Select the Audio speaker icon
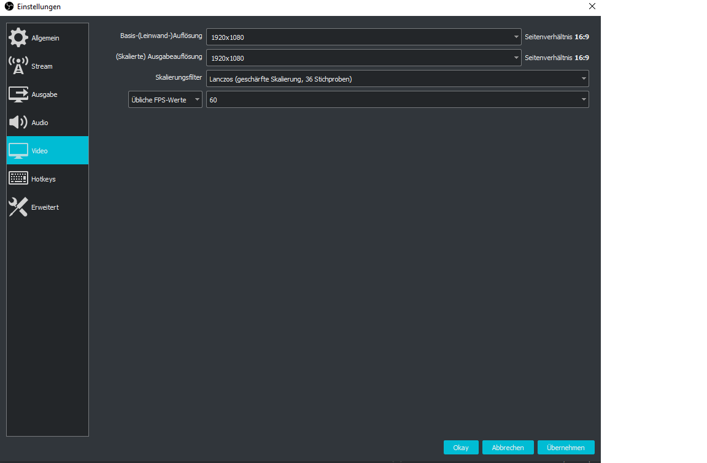Screen dimensions: 707x463 point(18,123)
